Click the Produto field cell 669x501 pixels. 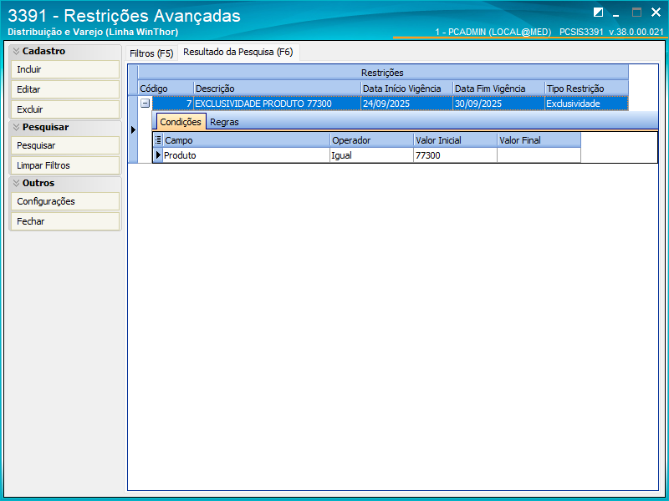pyautogui.click(x=247, y=155)
